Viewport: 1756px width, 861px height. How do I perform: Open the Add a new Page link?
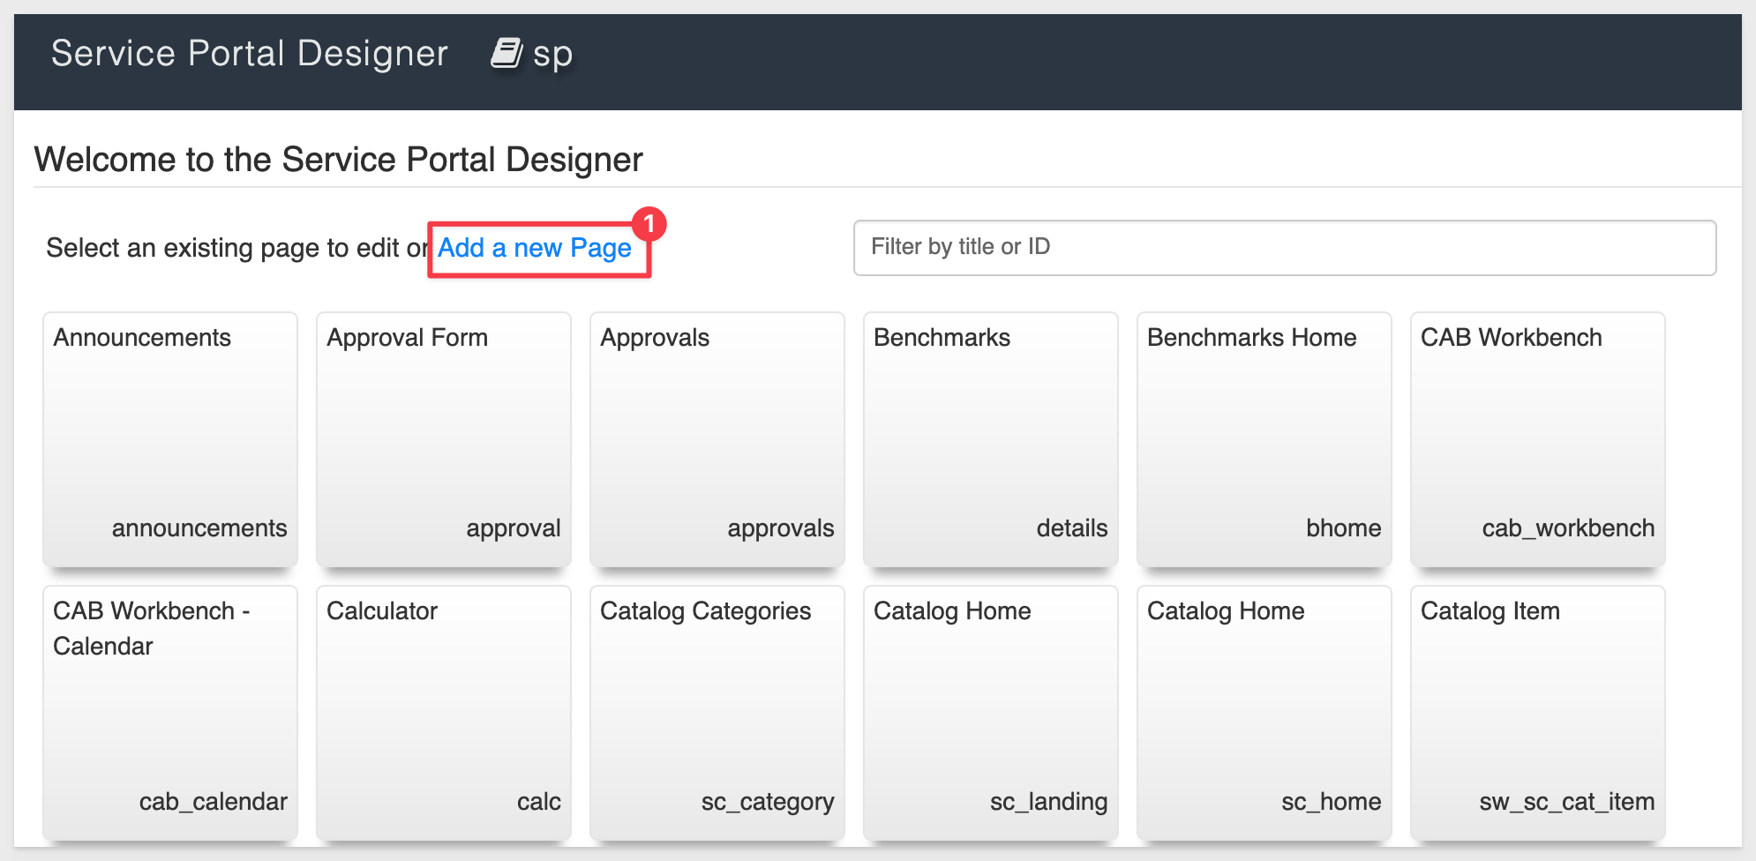(x=535, y=248)
